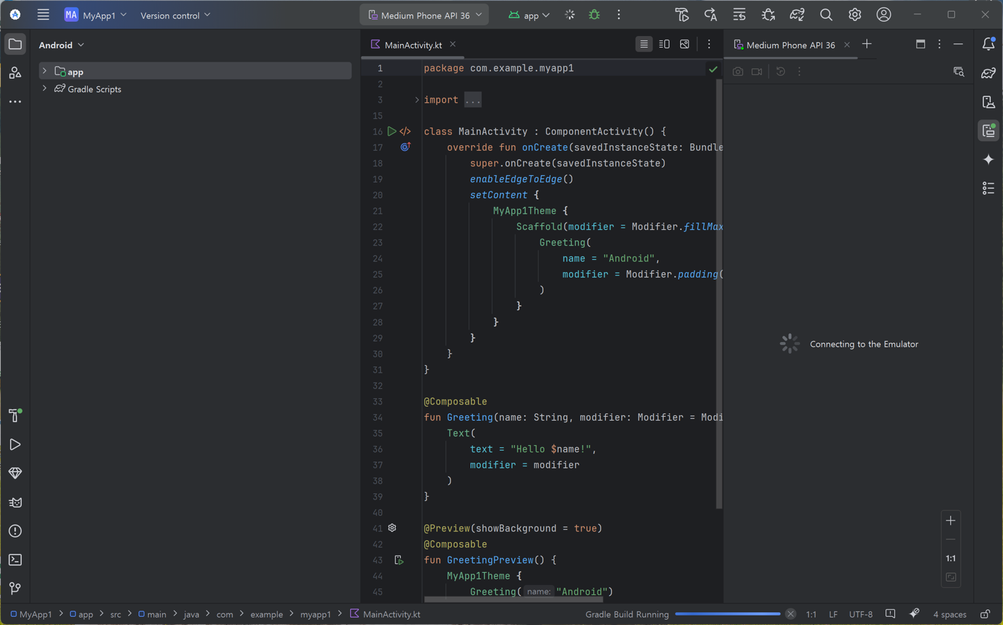Screen dimensions: 1003x625
Task: Open the Device Manager tool window
Action: [x=989, y=102]
